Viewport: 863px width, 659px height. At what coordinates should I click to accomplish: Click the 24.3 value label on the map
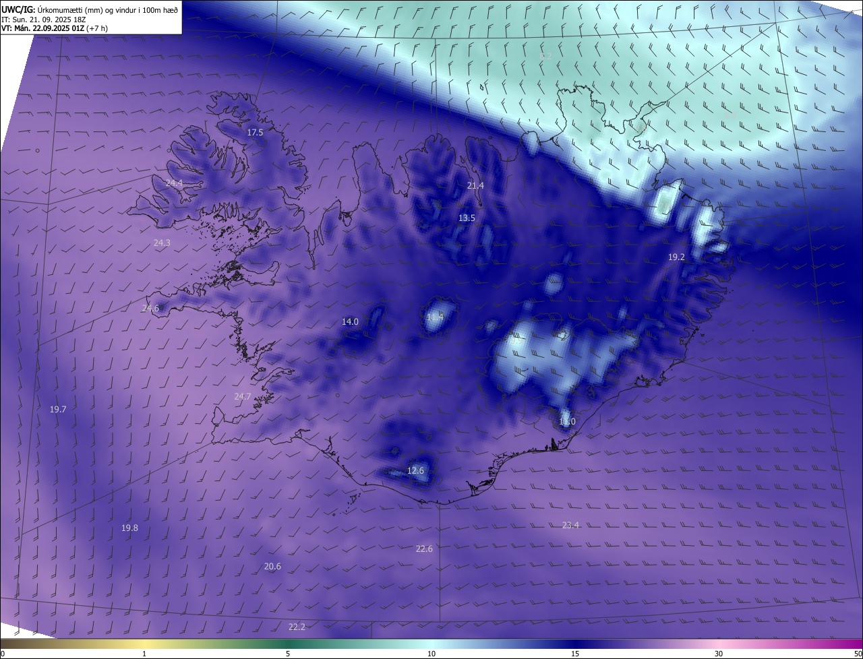click(x=162, y=243)
